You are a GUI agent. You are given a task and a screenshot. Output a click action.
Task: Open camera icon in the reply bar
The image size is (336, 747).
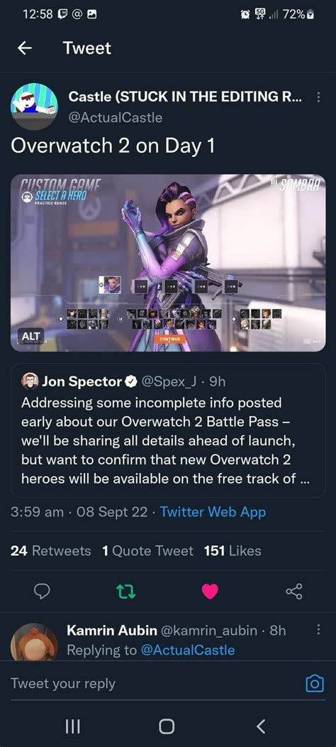314,684
